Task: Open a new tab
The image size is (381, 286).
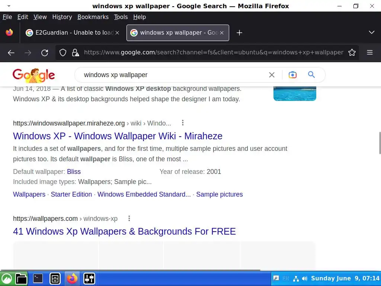Action: point(239,33)
